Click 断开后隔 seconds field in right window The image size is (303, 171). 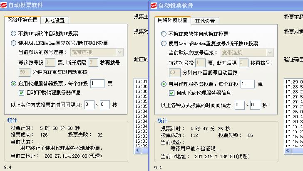[243, 63]
